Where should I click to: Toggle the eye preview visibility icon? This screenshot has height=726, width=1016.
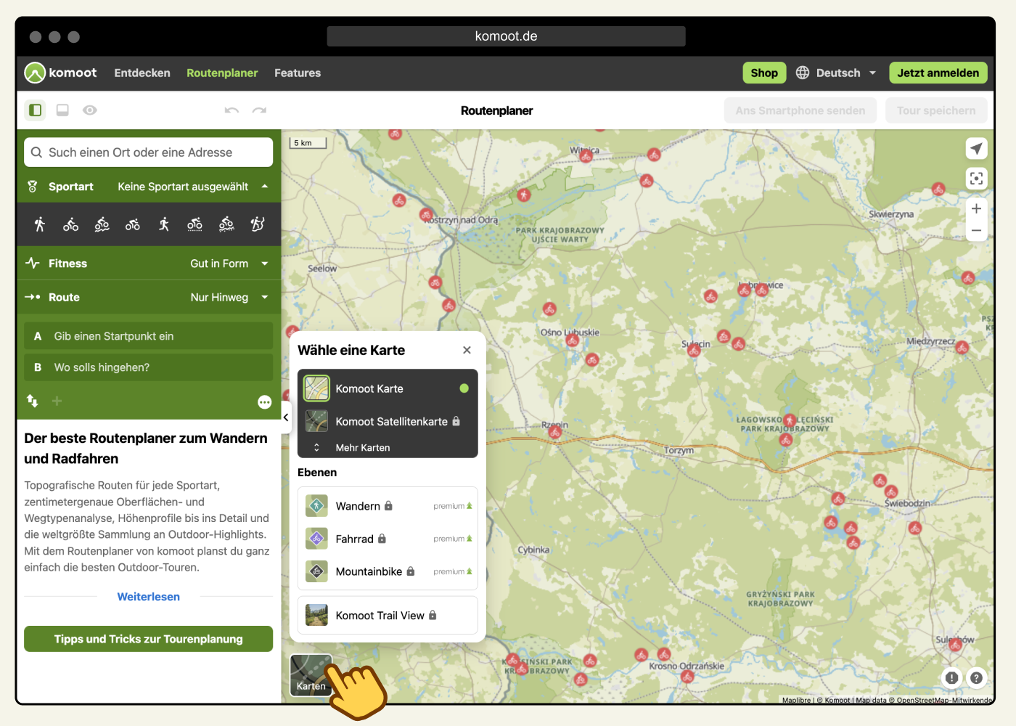pyautogui.click(x=90, y=110)
